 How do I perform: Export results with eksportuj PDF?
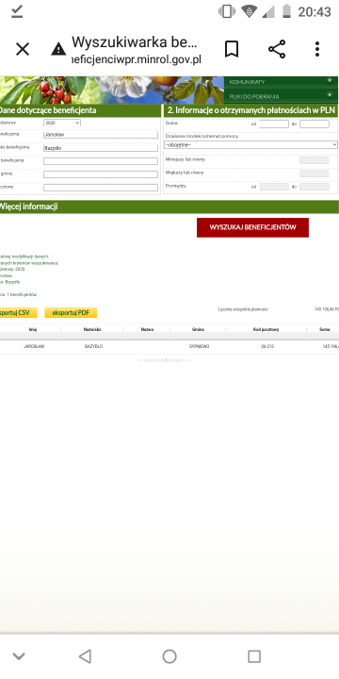point(71,313)
